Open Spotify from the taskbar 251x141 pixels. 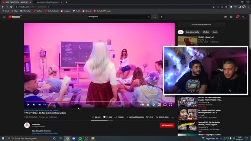pyautogui.click(x=80, y=138)
